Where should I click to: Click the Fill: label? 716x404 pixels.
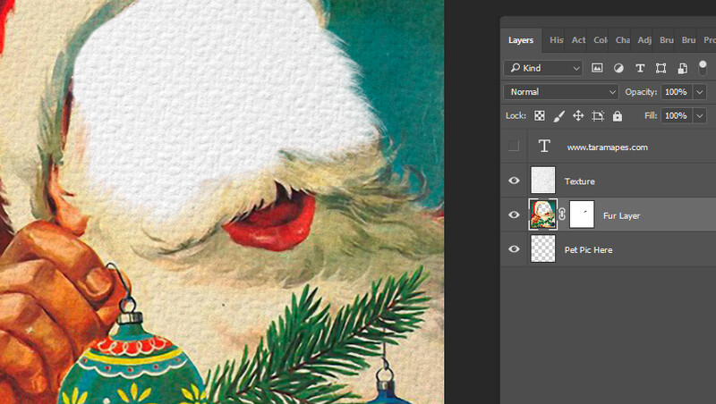click(651, 116)
